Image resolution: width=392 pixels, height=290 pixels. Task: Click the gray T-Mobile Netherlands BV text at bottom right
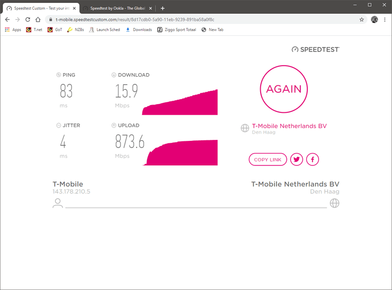[295, 184]
